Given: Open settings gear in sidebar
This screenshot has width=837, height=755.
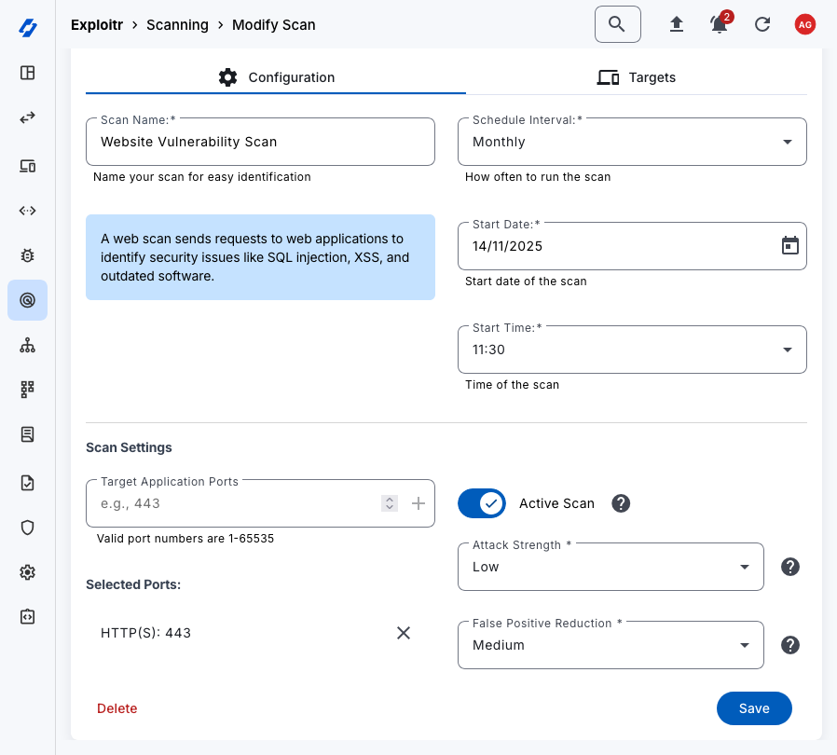Looking at the screenshot, I should point(27,572).
